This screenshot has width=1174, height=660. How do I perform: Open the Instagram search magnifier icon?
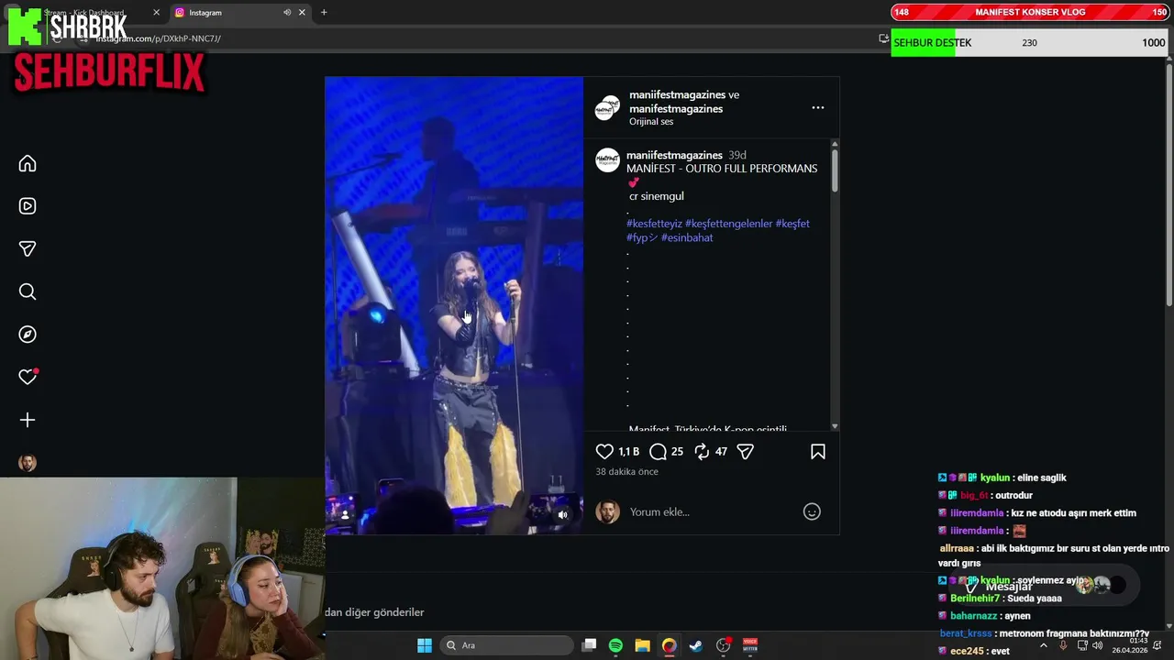point(28,291)
